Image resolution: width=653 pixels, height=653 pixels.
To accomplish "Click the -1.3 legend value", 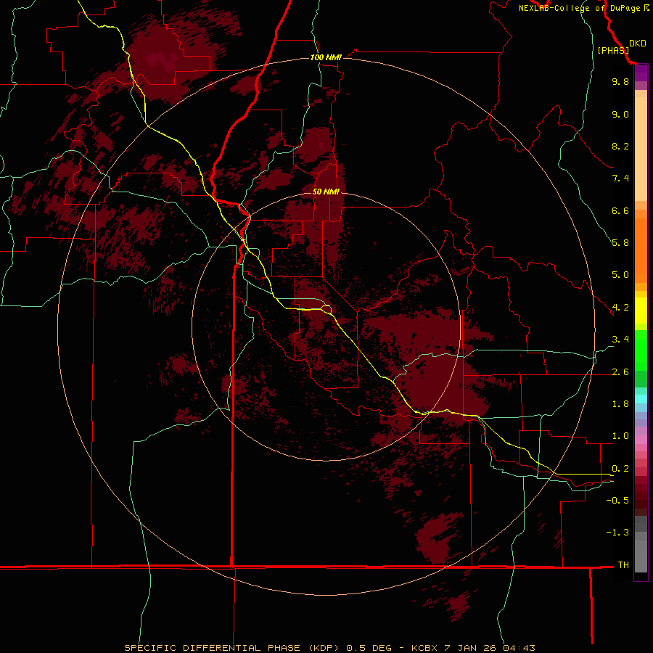I will [617, 533].
